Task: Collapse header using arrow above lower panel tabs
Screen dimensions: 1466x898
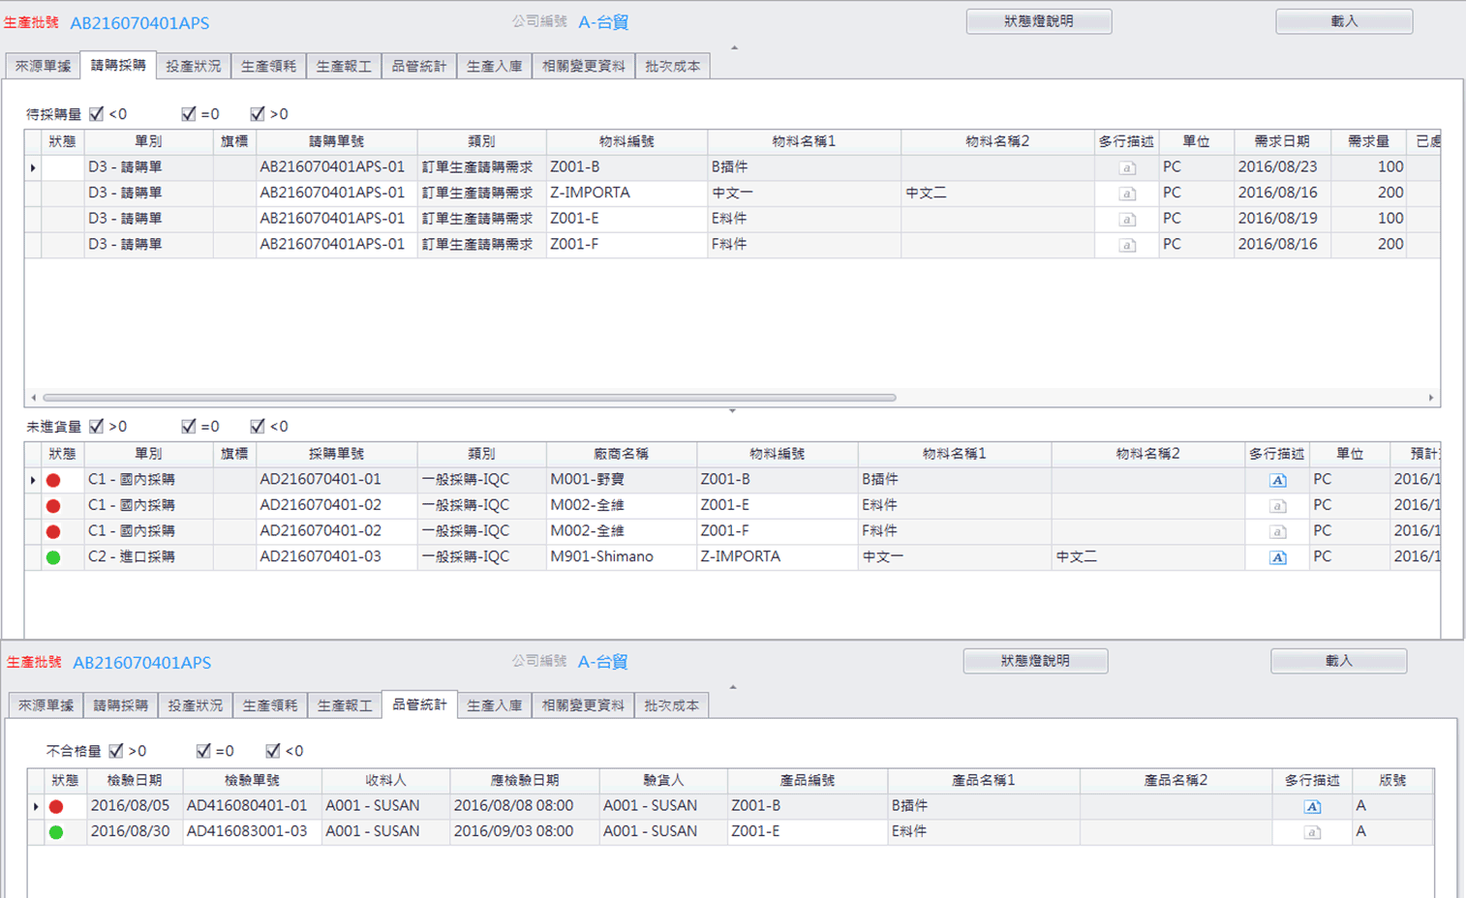Action: pos(733,687)
